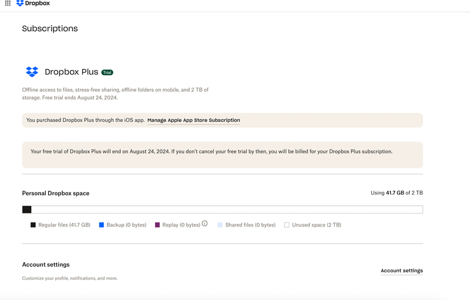The height and width of the screenshot is (300, 470).
Task: Click the free trial billing notice
Action: click(x=211, y=151)
